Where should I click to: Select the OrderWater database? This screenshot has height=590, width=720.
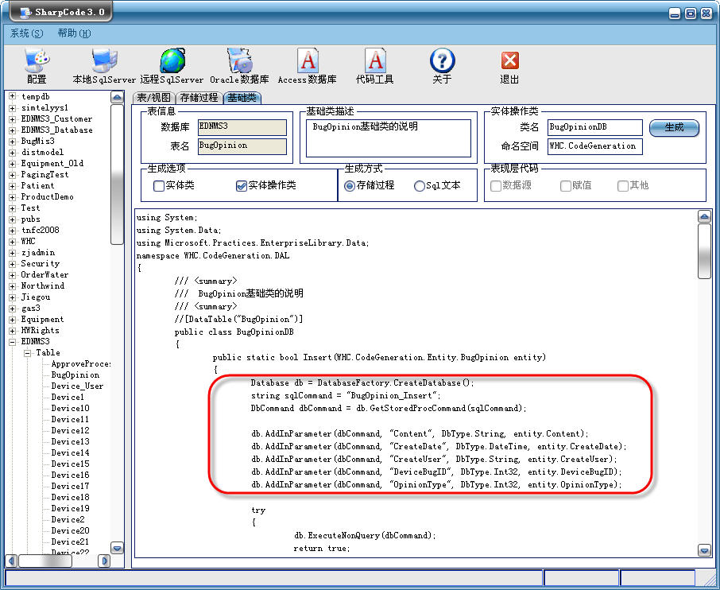45,275
